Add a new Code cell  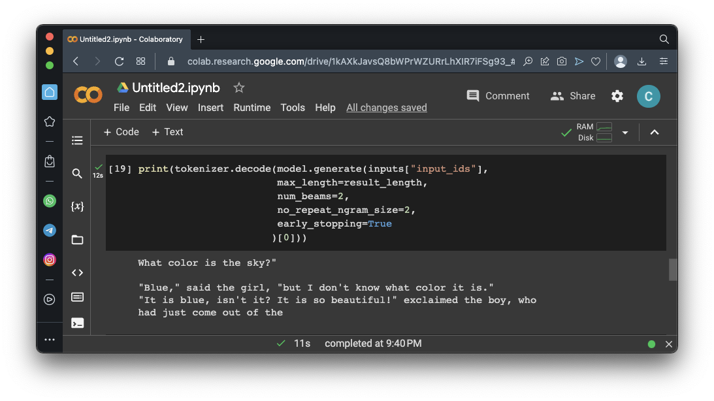[122, 132]
